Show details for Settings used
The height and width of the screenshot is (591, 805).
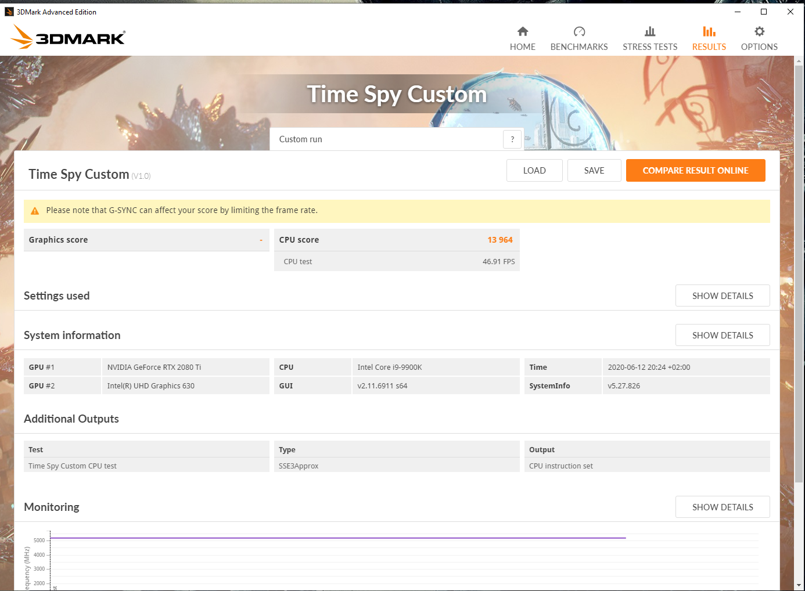[x=723, y=295]
